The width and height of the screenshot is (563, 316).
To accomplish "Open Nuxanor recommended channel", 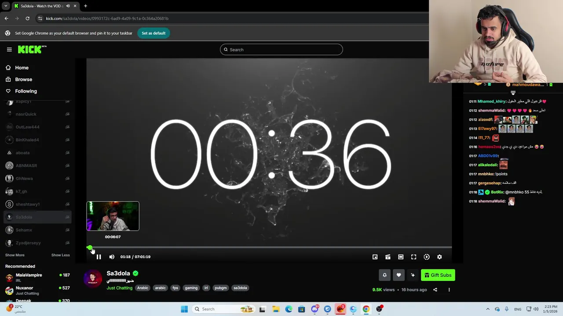I will click(37, 290).
